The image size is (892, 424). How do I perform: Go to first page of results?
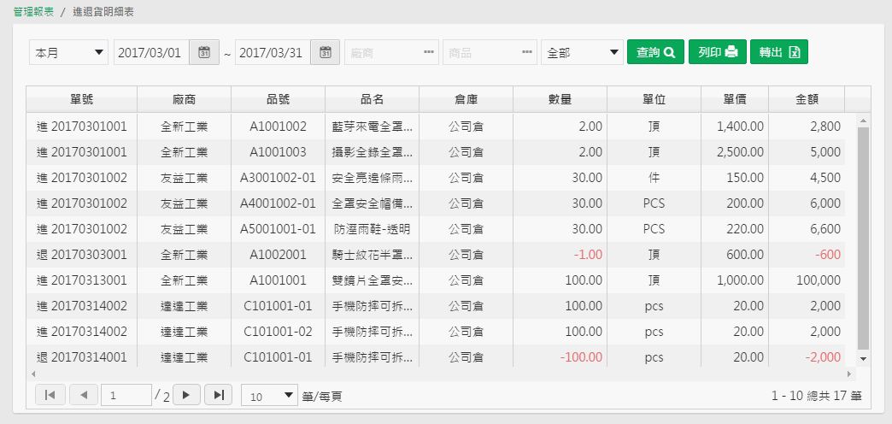(x=50, y=395)
